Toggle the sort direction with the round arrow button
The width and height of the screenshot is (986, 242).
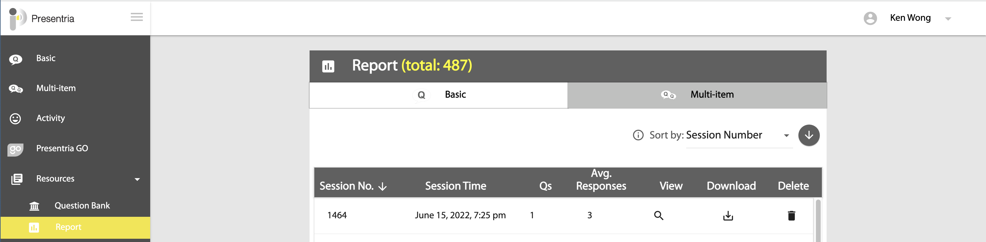pos(809,135)
